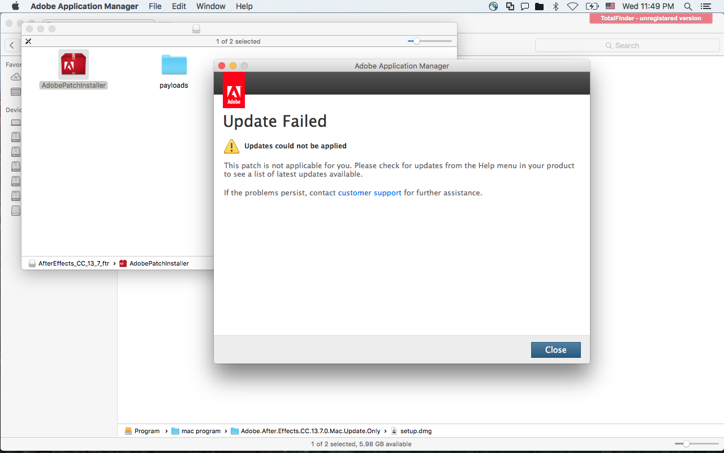Image resolution: width=724 pixels, height=453 pixels.
Task: Open the Help menu
Action: tap(244, 6)
